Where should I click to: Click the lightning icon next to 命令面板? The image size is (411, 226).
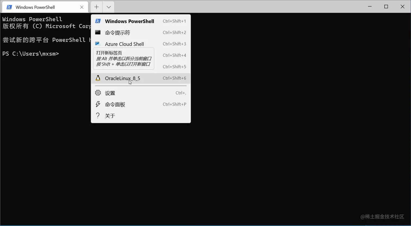(98, 104)
